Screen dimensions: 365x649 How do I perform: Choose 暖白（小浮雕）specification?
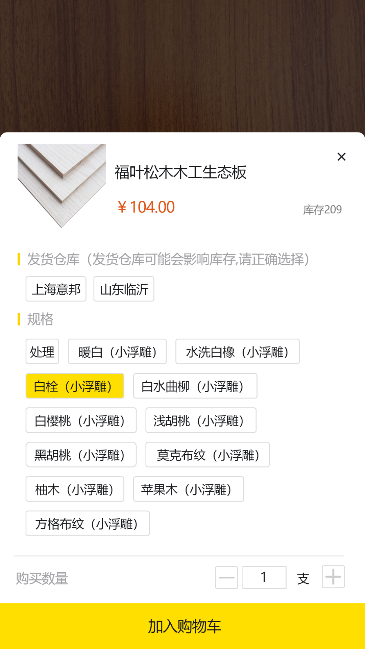117,352
